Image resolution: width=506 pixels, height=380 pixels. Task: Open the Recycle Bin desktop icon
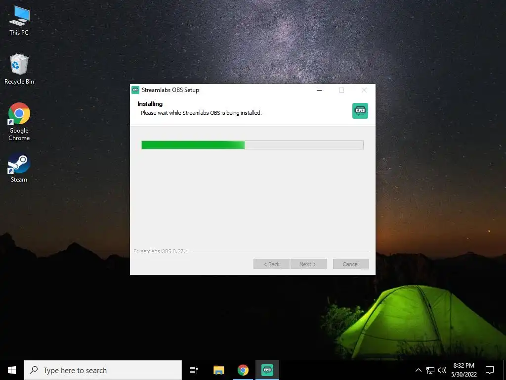point(19,69)
